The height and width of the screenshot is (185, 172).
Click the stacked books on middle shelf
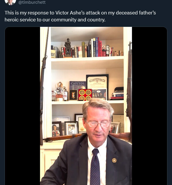click(x=116, y=94)
